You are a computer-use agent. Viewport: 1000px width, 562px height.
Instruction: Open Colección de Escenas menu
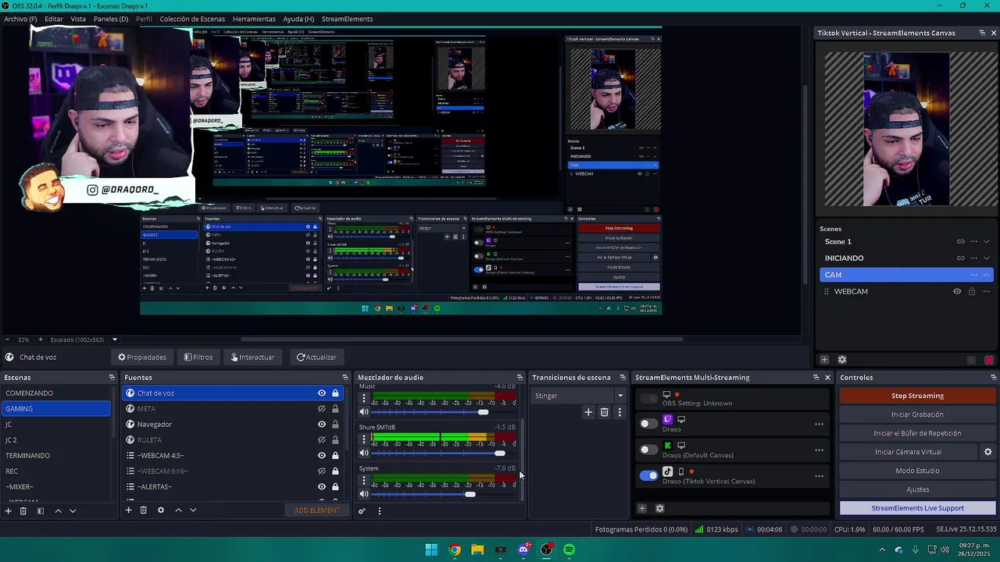point(192,19)
